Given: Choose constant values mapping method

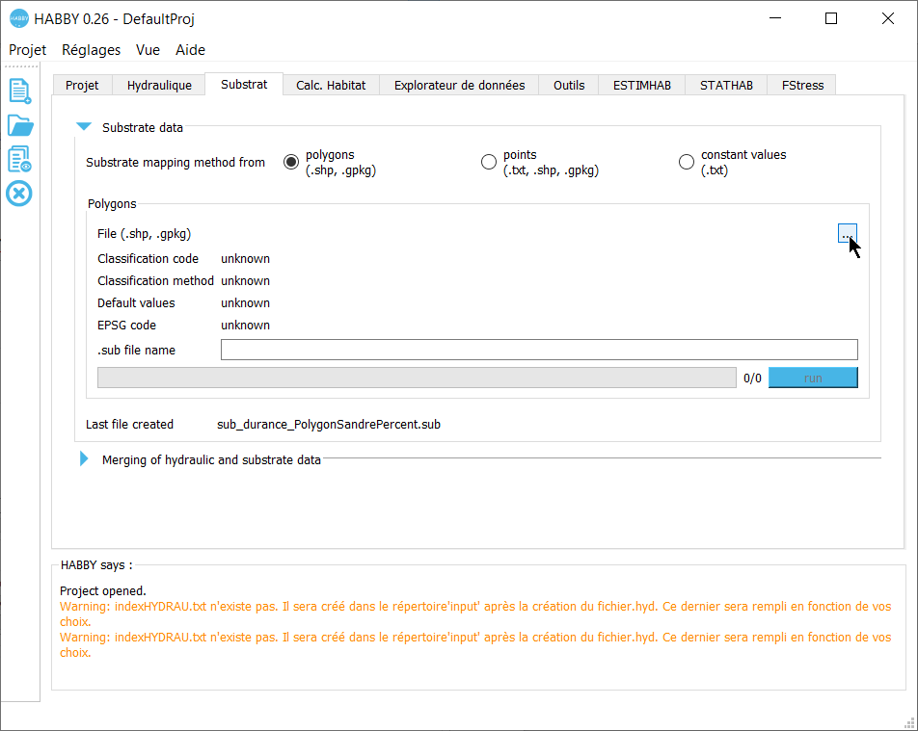Looking at the screenshot, I should pyautogui.click(x=687, y=162).
